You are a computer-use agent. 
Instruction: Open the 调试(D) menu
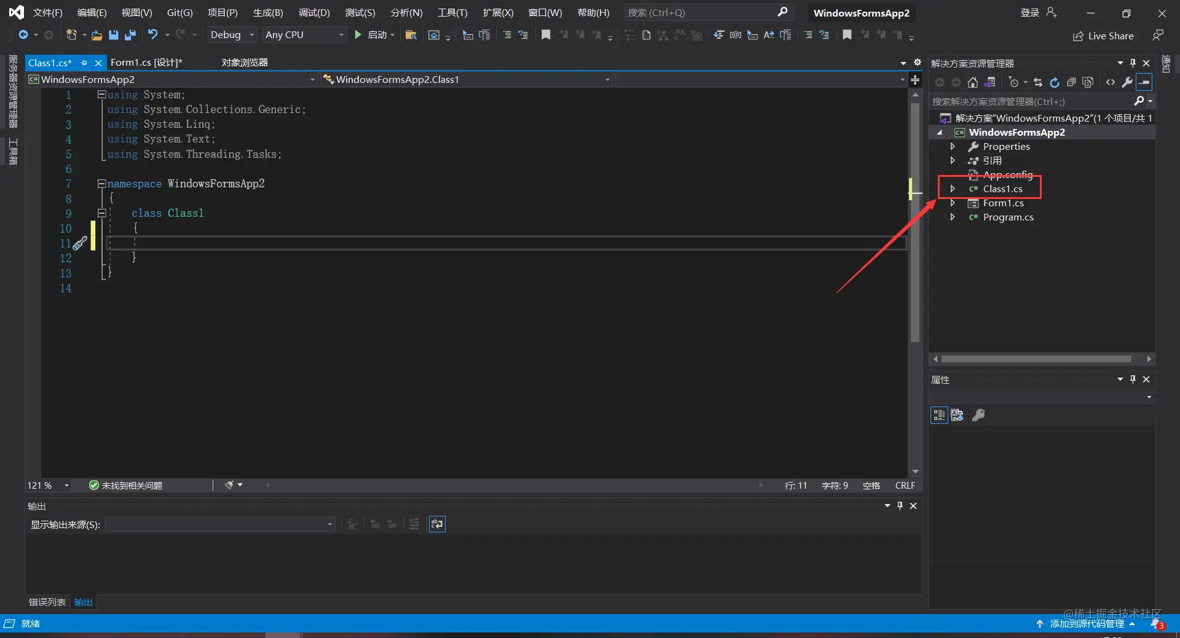[314, 12]
